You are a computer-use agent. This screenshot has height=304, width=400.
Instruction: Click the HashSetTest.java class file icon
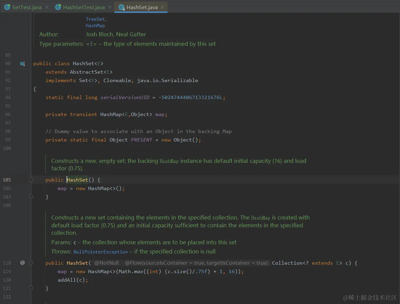tap(58, 7)
